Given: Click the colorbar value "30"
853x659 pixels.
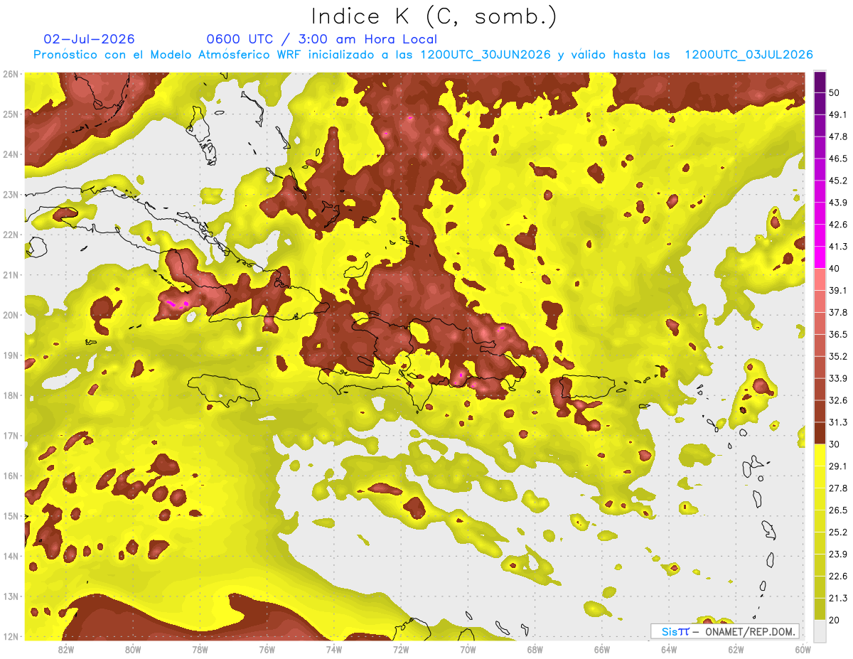Looking at the screenshot, I should [834, 444].
